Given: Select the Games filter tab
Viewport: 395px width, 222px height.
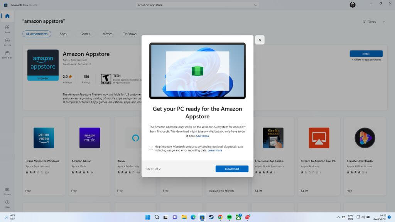Looking at the screenshot, I should pyautogui.click(x=85, y=34).
